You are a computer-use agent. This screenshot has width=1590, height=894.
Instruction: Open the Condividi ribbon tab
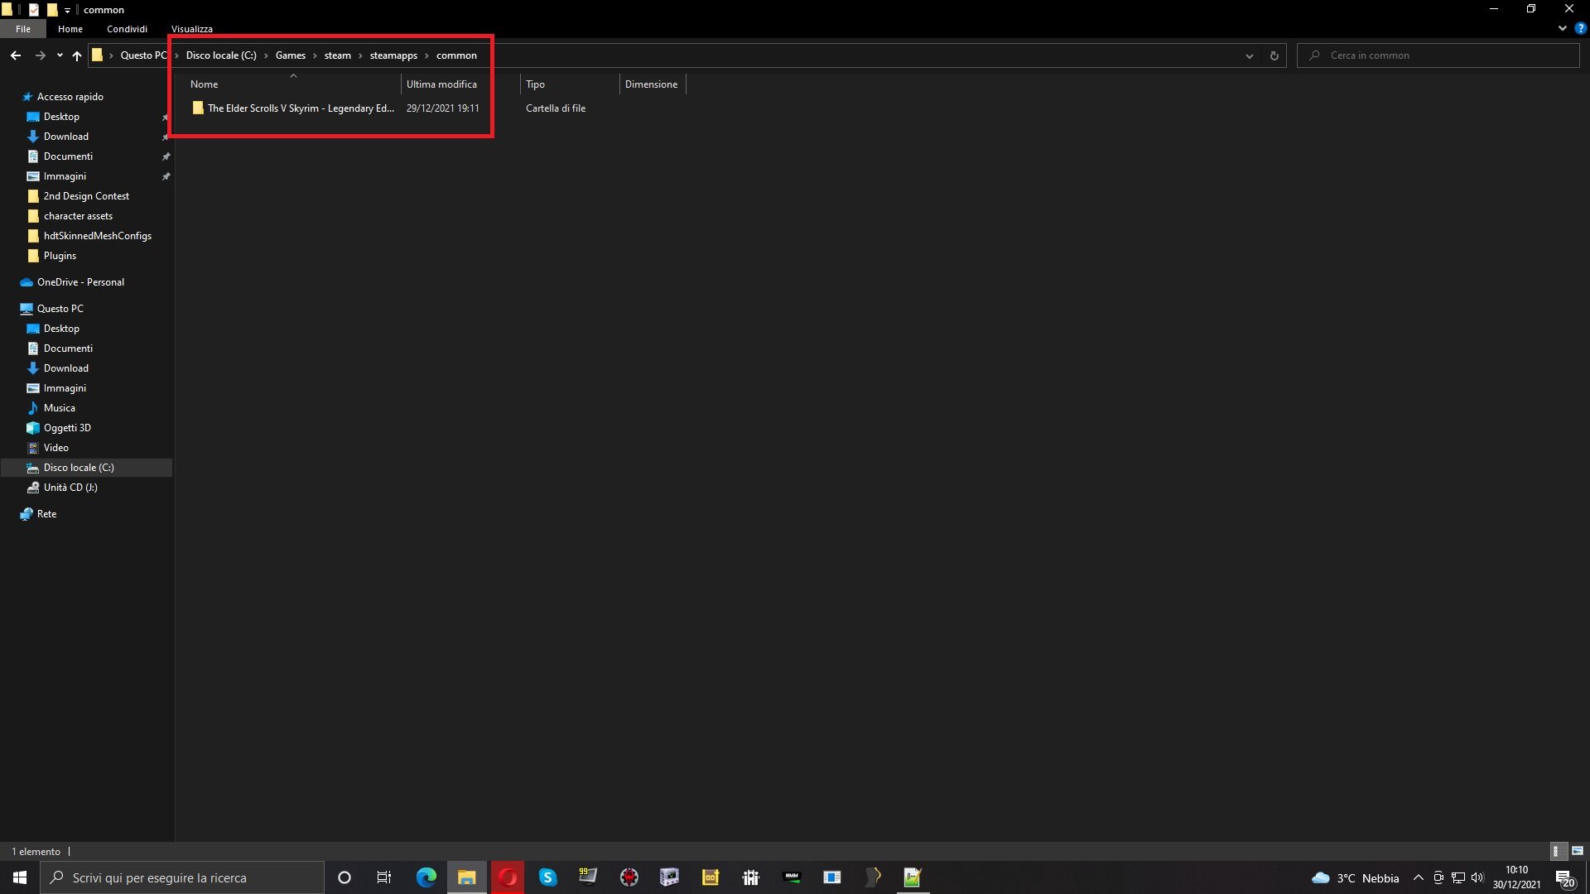point(127,29)
